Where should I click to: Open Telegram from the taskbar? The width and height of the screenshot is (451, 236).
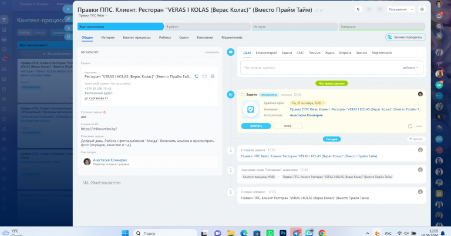[296, 233]
